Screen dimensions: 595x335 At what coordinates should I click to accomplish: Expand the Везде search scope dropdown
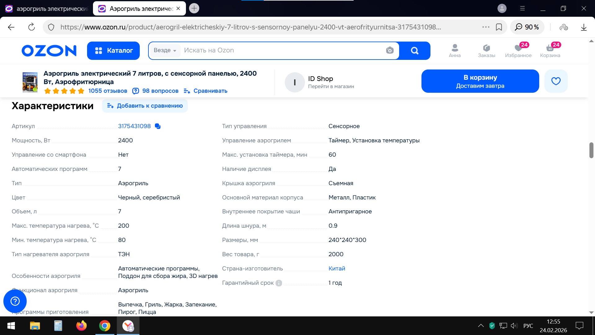click(x=165, y=50)
